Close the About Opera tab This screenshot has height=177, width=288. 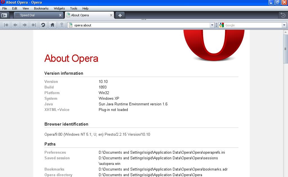click(x=111, y=15)
